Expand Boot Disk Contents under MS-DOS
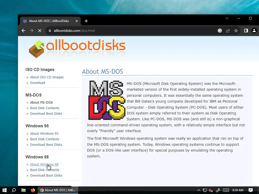This screenshot has width=259, height=194. (45, 108)
